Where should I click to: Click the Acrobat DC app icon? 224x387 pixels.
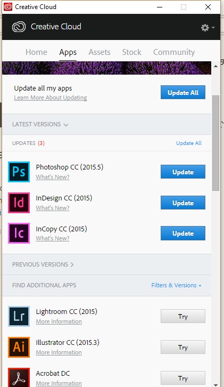pos(19,377)
